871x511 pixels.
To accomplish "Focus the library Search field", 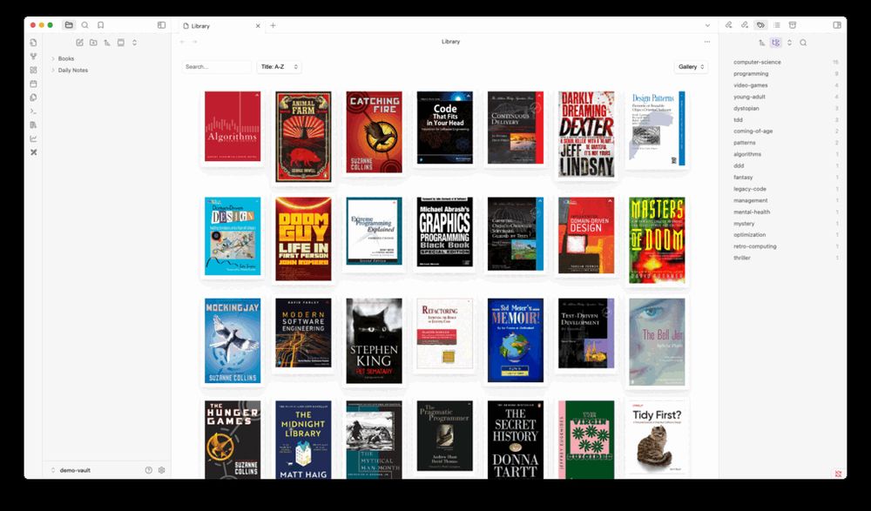I will (217, 67).
